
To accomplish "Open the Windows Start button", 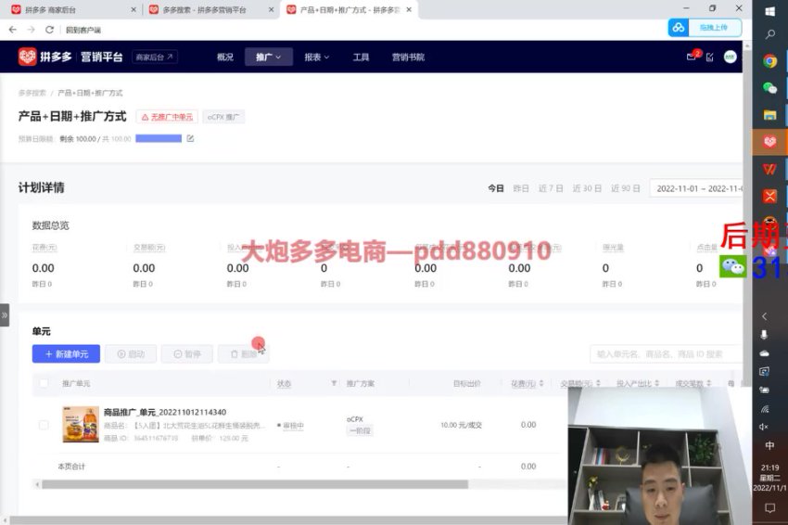I will click(769, 11).
